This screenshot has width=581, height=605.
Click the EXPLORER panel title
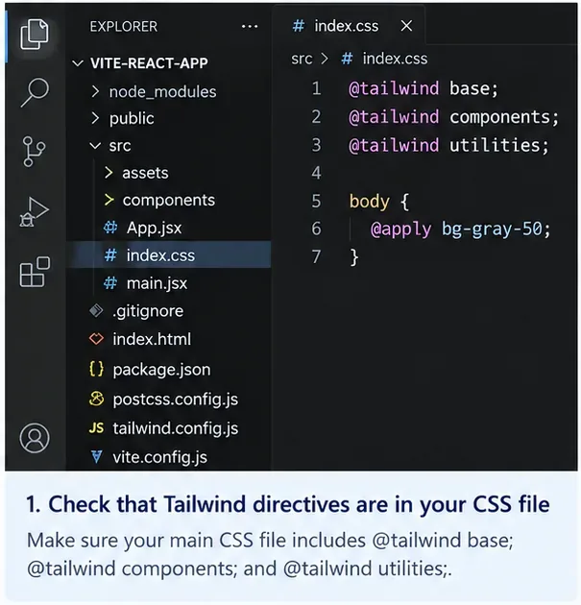point(124,27)
